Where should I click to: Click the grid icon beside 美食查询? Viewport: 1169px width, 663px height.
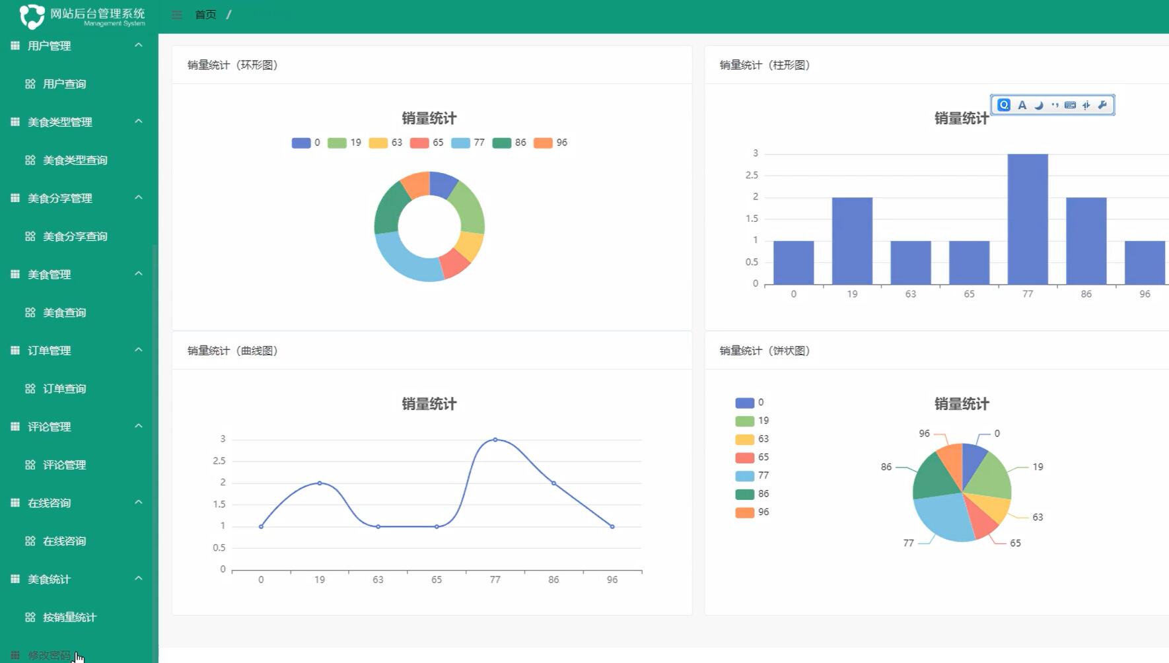30,312
